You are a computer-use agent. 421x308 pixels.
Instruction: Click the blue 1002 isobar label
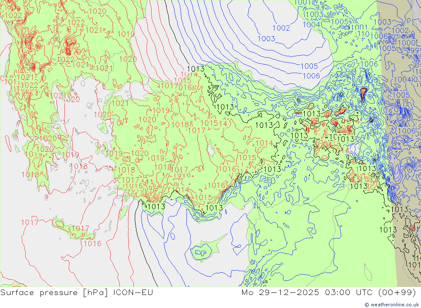(x=281, y=28)
